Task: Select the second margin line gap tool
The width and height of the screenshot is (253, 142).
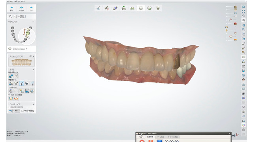Action: (x=16, y=98)
